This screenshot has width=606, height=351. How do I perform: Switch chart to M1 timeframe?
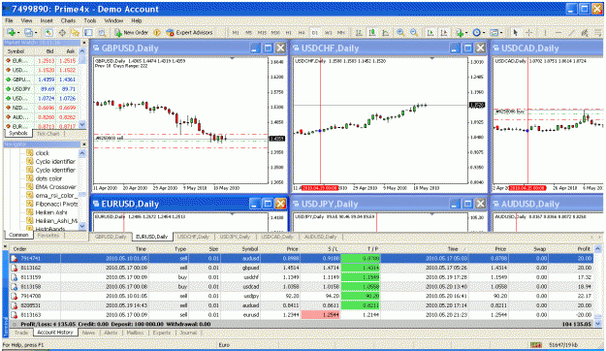click(236, 33)
